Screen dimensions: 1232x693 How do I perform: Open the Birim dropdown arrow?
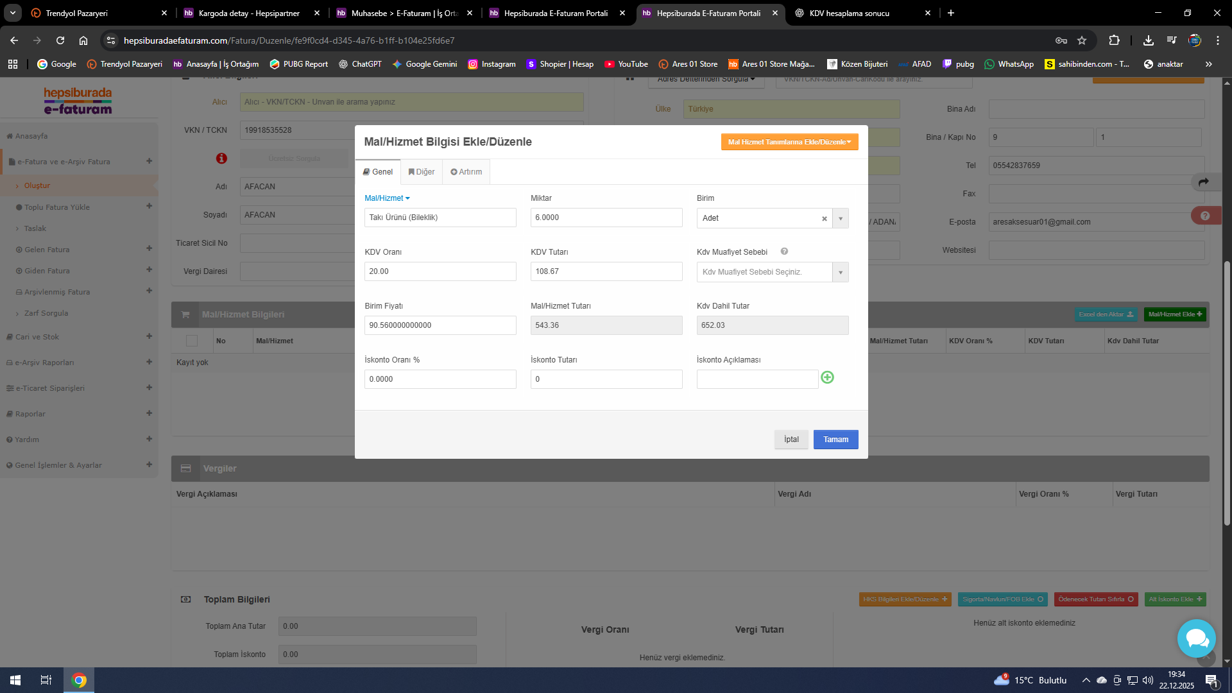[840, 219]
